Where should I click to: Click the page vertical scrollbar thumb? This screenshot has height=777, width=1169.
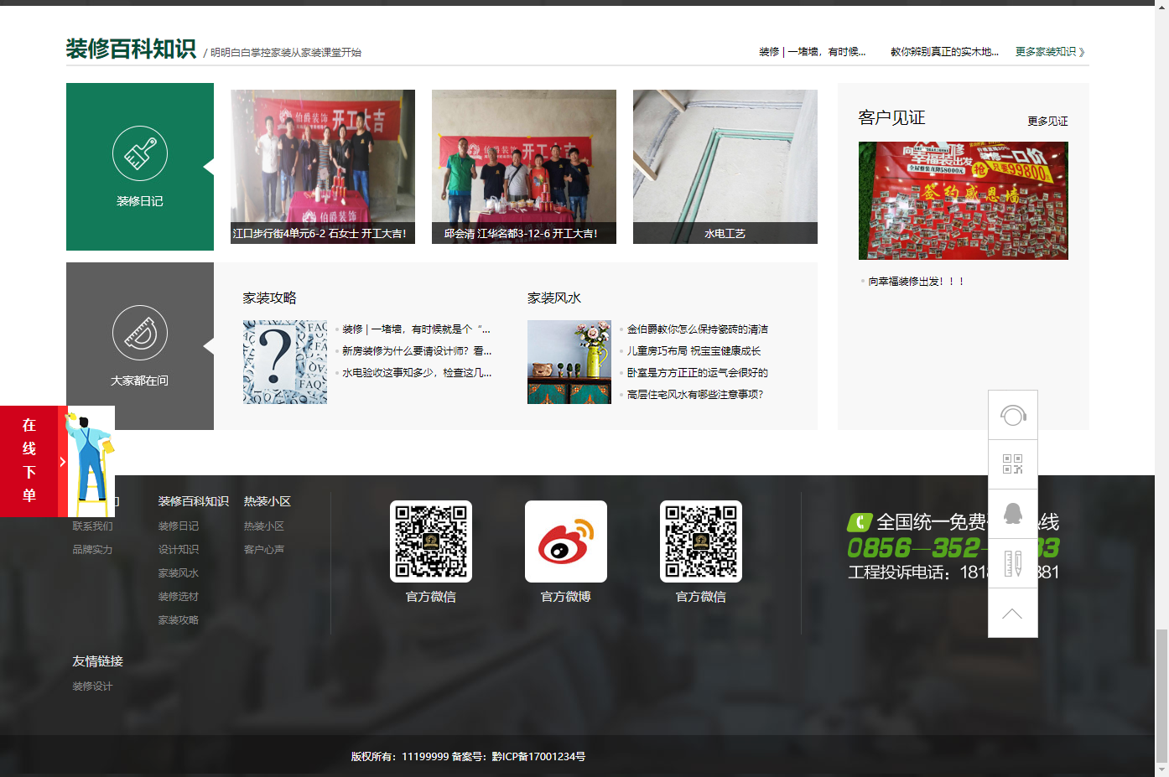pyautogui.click(x=1161, y=694)
